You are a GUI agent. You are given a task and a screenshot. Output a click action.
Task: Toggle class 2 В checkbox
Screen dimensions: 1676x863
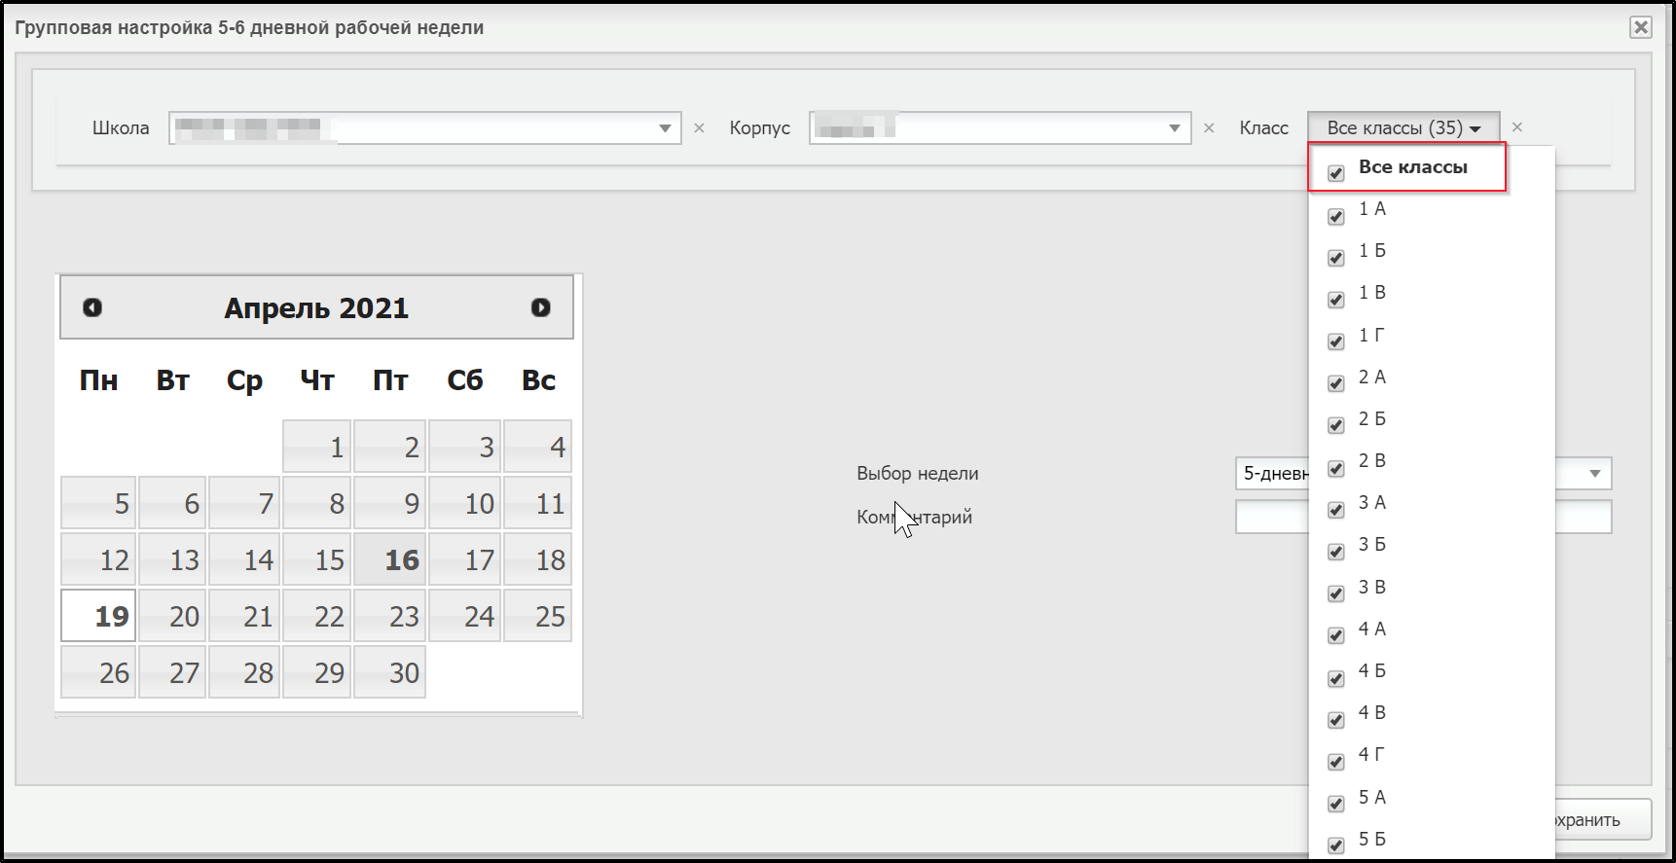tap(1336, 468)
